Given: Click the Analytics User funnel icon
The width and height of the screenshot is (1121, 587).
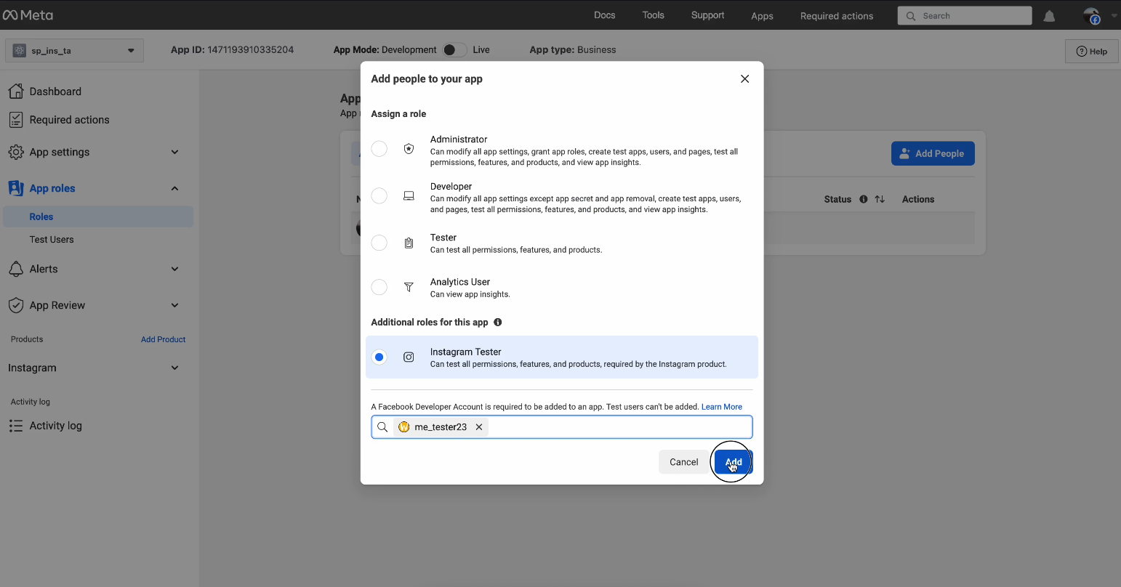Looking at the screenshot, I should coord(409,287).
